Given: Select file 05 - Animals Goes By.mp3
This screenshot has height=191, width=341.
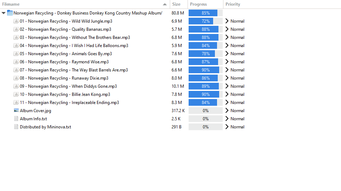Looking at the screenshot, I should [66, 54].
